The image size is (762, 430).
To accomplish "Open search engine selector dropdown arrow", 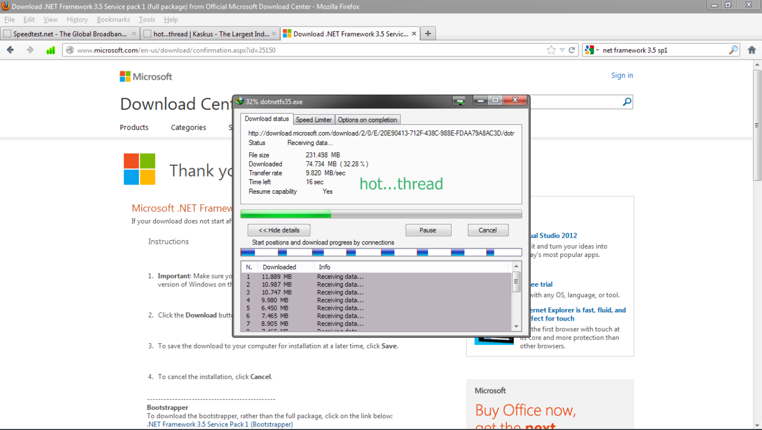I will (597, 51).
